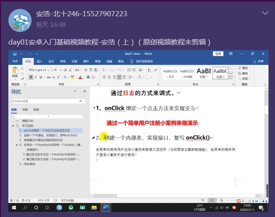Click the Paste clipboard icon
This screenshot has width=275, height=217.
pos(15,72)
